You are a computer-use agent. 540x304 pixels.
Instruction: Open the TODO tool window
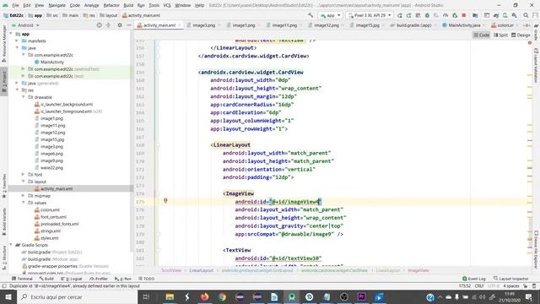point(146,279)
